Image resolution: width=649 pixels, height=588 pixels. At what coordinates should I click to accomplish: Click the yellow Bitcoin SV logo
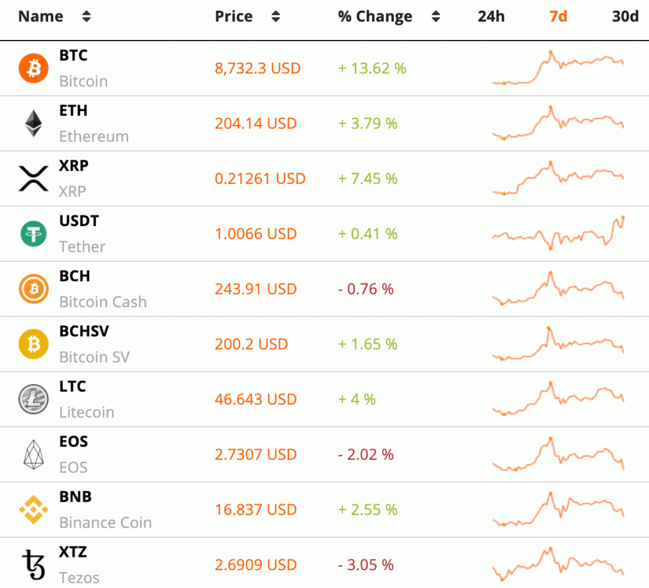point(34,344)
